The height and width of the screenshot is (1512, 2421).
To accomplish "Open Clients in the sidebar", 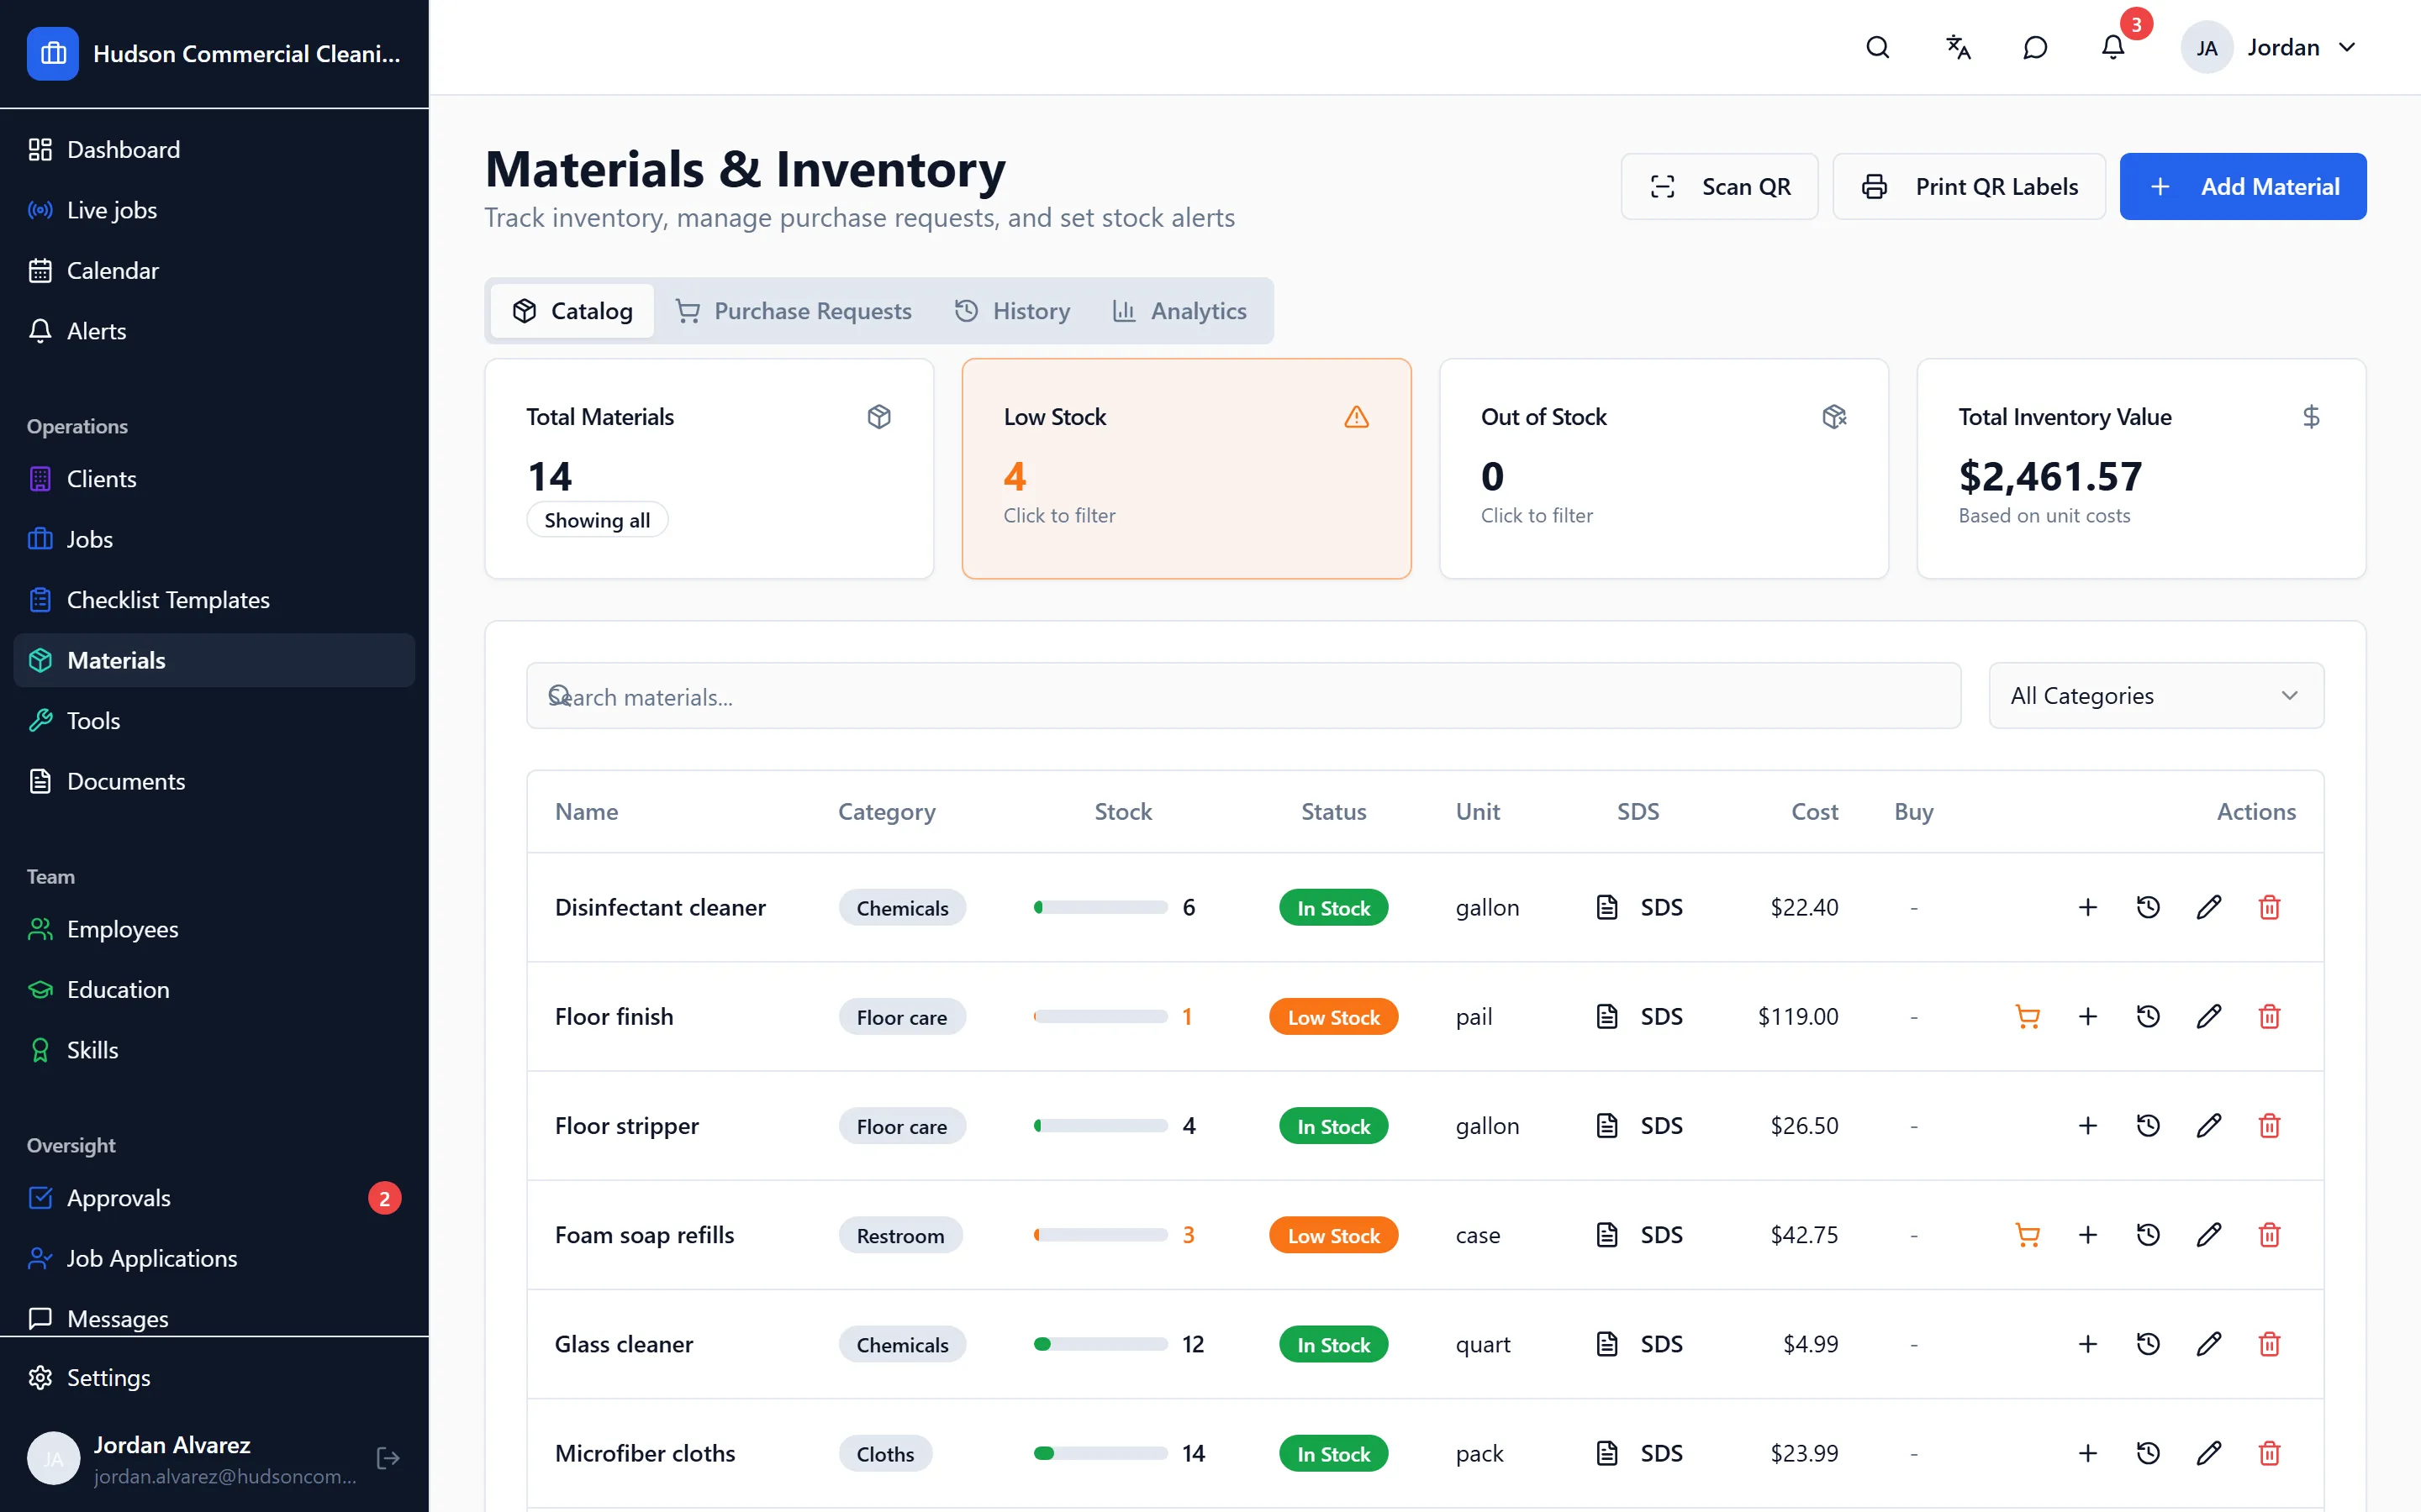I will pos(214,479).
